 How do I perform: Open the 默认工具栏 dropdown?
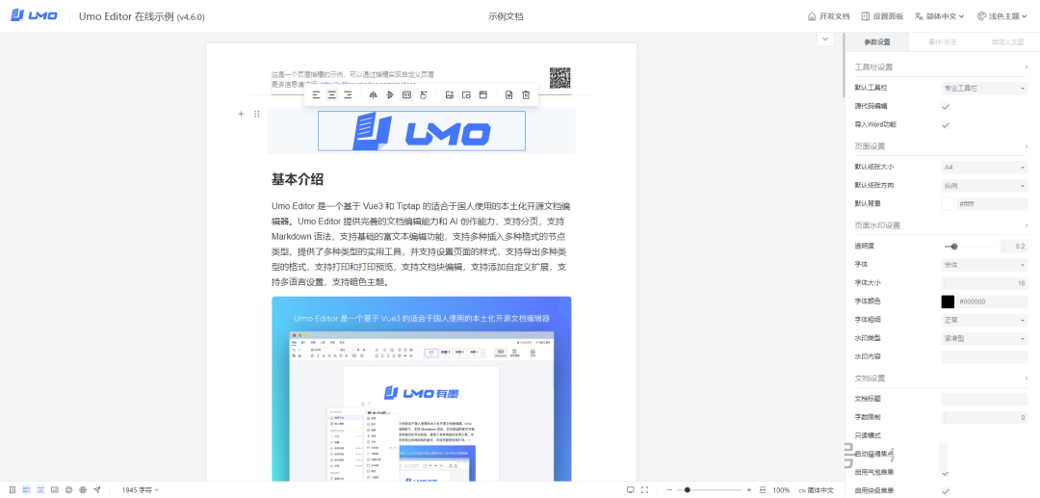tap(984, 88)
